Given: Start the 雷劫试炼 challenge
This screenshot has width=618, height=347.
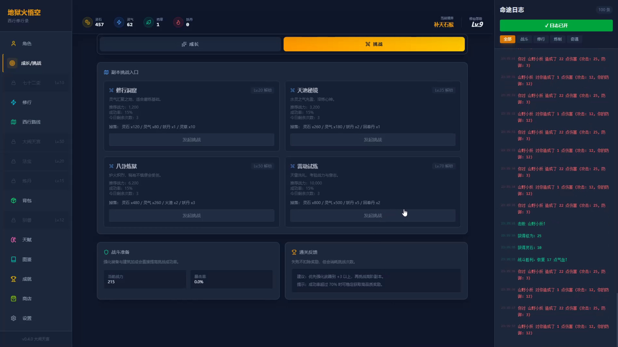Looking at the screenshot, I should click(x=372, y=215).
